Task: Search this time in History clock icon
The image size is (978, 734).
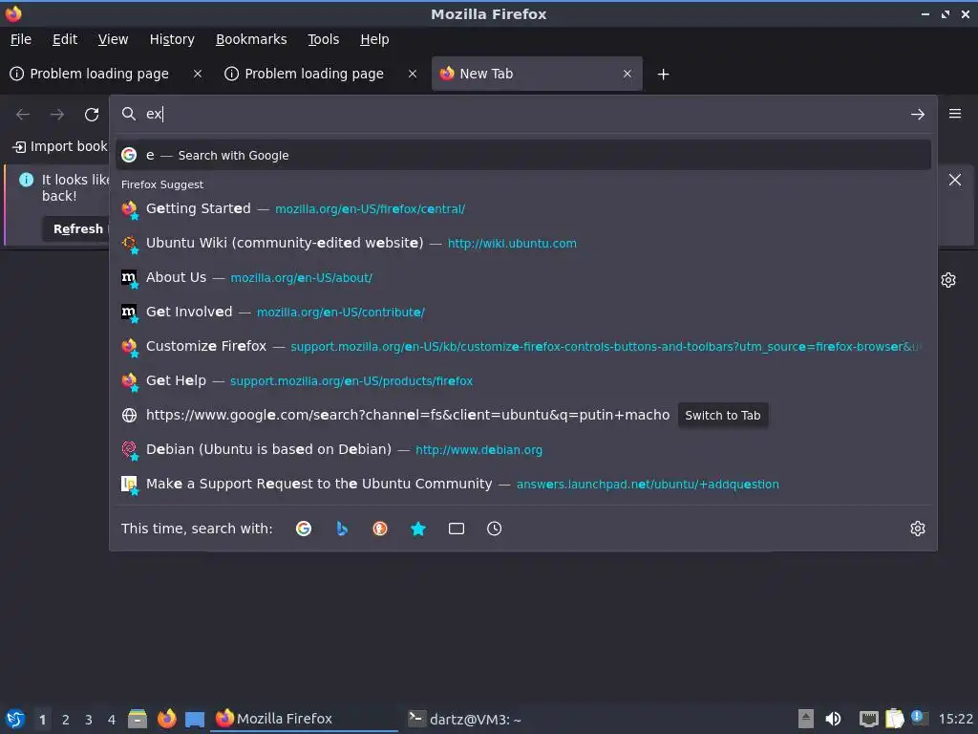Action: point(494,529)
